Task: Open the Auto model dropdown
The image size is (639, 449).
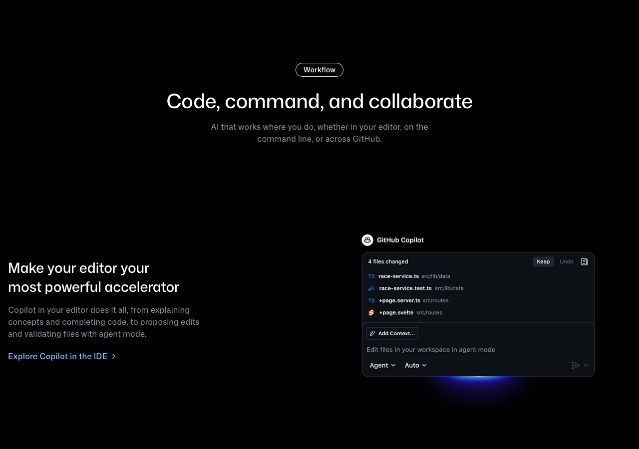Action: 415,365
